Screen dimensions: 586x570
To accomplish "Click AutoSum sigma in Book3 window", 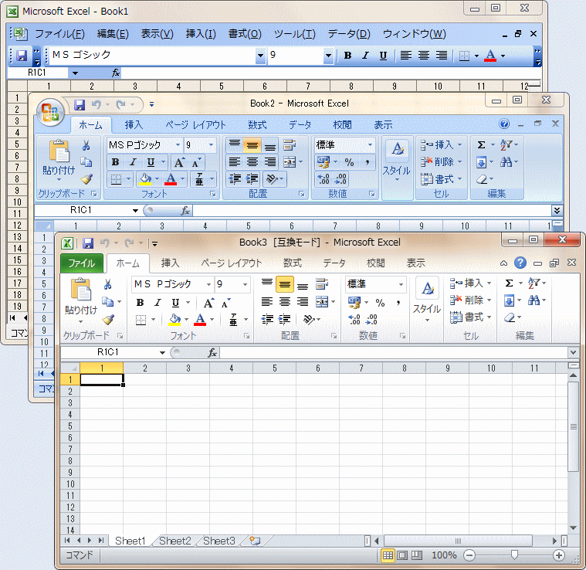I will [509, 283].
